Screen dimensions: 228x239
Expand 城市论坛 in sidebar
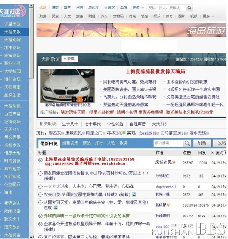pyautogui.click(x=1, y=48)
